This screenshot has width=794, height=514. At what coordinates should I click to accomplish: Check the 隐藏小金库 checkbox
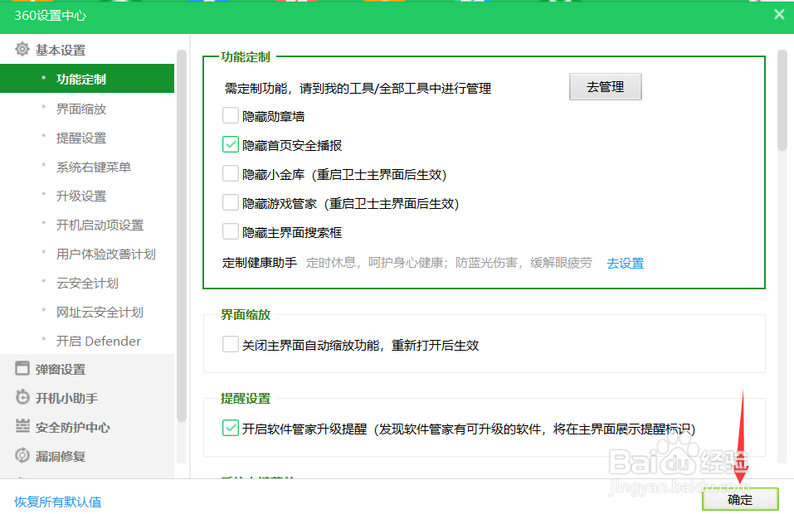231,173
